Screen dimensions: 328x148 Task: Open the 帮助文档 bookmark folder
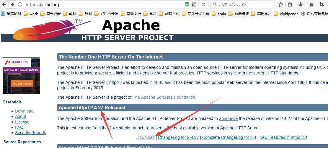pos(131,14)
